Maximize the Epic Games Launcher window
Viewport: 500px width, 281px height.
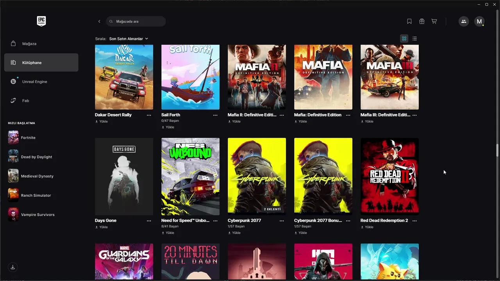487,4
